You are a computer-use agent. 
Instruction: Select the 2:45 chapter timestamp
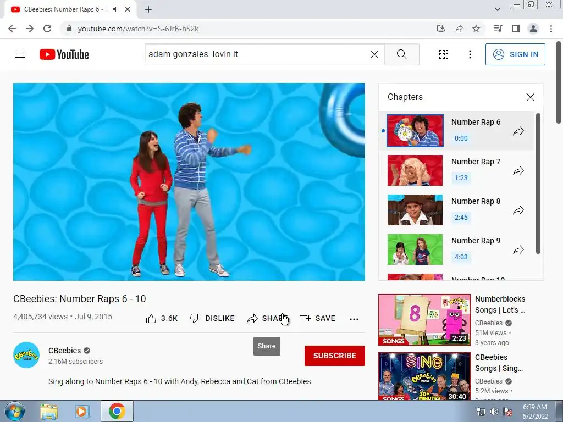point(461,217)
